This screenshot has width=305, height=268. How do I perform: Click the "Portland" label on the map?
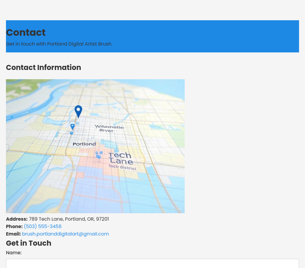(84, 144)
